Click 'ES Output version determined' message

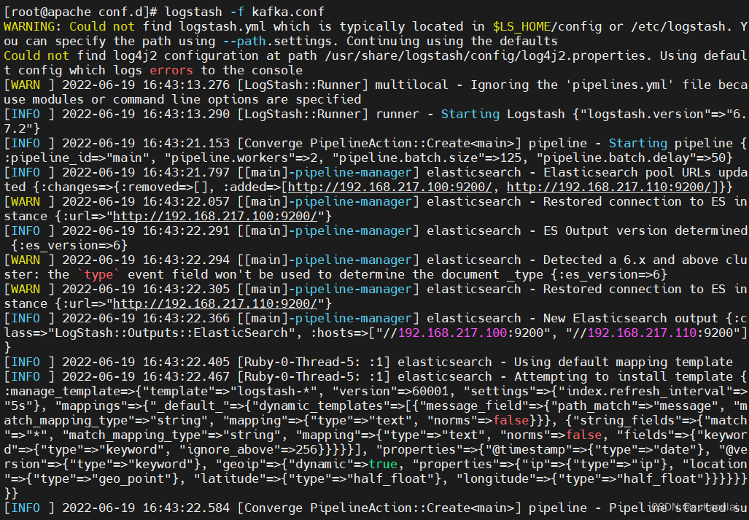click(645, 230)
